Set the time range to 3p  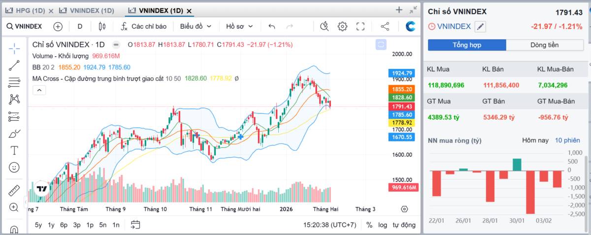click(x=77, y=225)
